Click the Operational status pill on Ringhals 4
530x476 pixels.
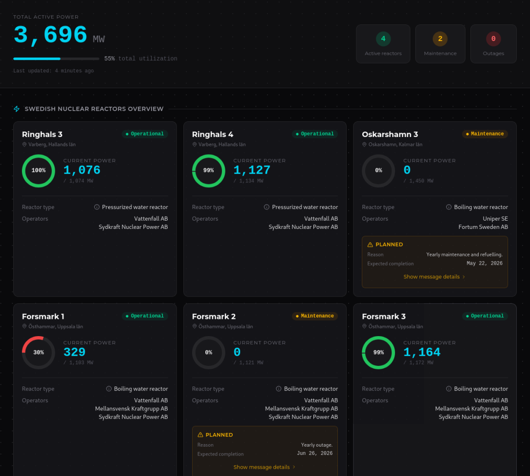(315, 134)
